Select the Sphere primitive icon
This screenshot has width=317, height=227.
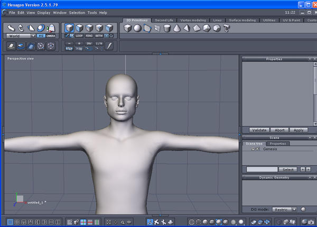[137, 28]
